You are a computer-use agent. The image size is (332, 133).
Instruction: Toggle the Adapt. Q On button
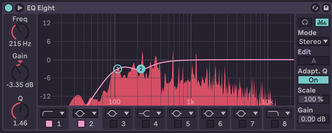(x=313, y=80)
